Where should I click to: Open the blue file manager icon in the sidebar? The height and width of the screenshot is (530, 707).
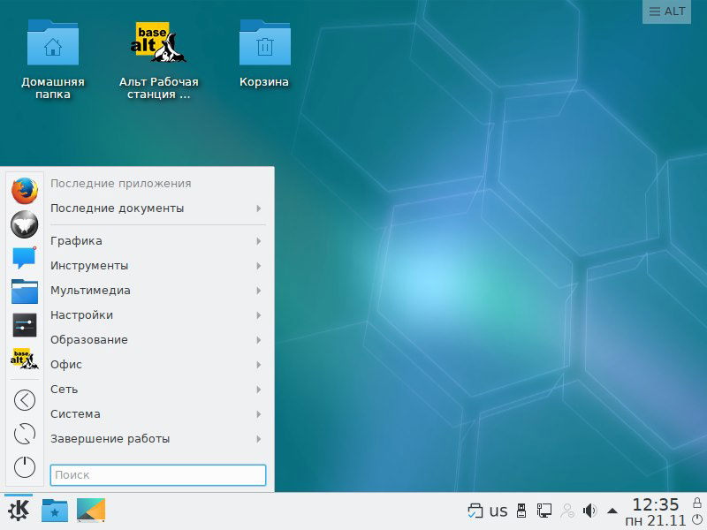click(x=24, y=290)
